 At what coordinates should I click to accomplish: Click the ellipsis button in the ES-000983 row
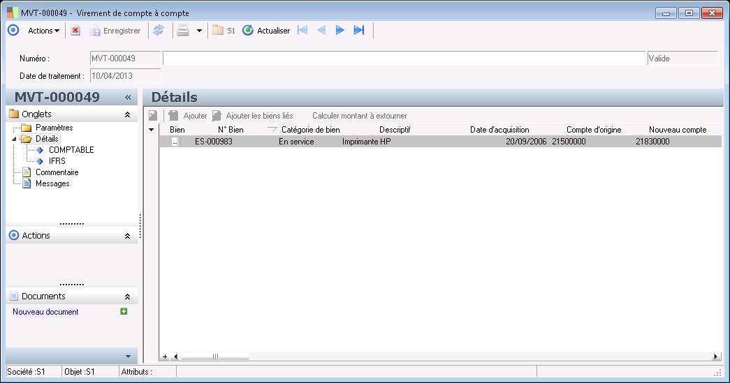pos(175,142)
